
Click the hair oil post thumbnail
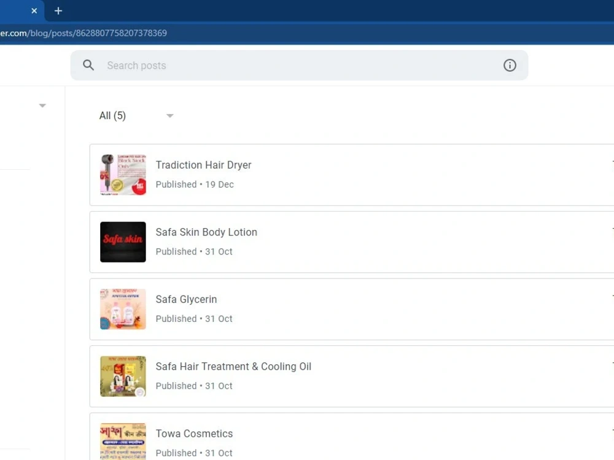[123, 377]
